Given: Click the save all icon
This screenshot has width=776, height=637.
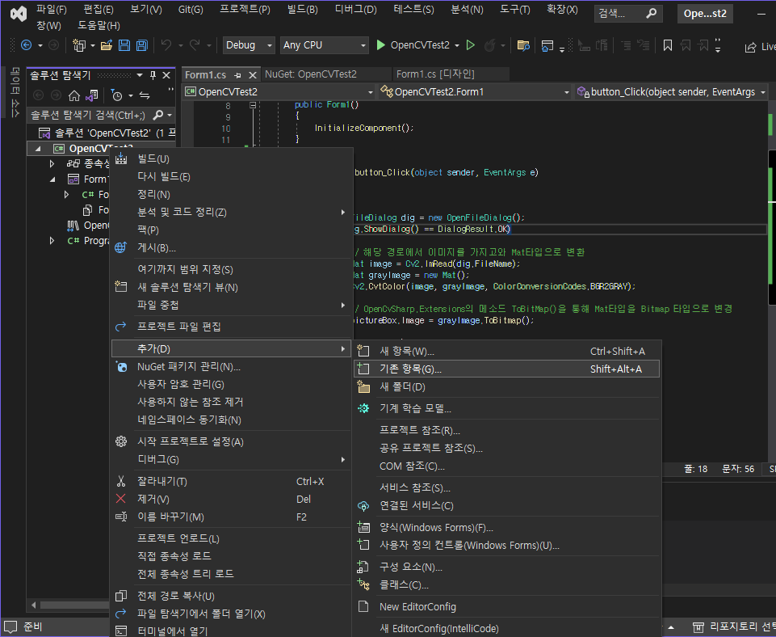Looking at the screenshot, I should point(142,45).
